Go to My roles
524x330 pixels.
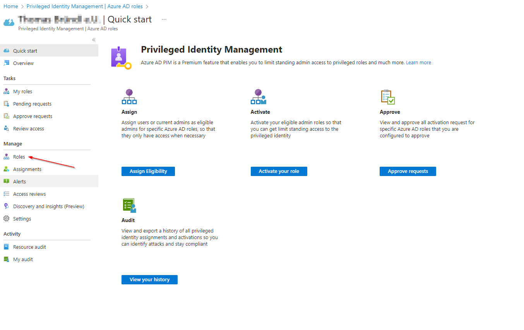click(49, 91)
